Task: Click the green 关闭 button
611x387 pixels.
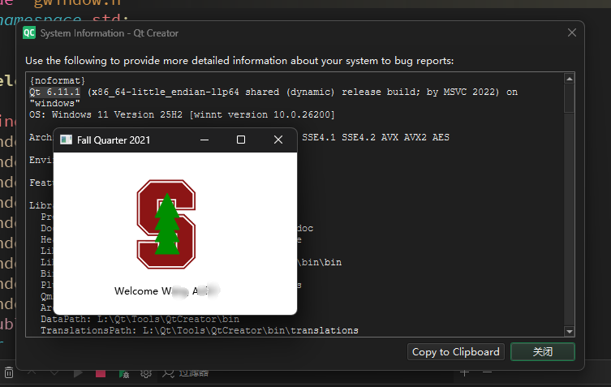Action: coord(542,352)
